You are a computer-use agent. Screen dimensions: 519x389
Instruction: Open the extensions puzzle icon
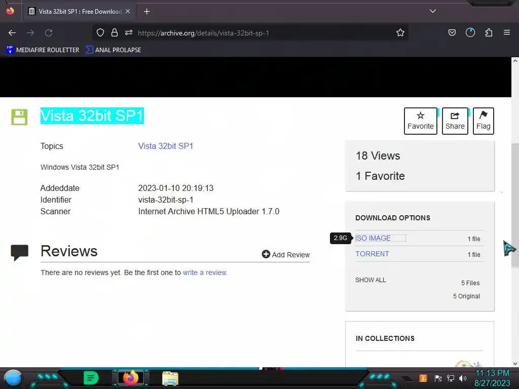tap(489, 32)
